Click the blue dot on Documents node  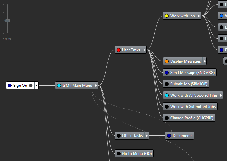(169, 136)
